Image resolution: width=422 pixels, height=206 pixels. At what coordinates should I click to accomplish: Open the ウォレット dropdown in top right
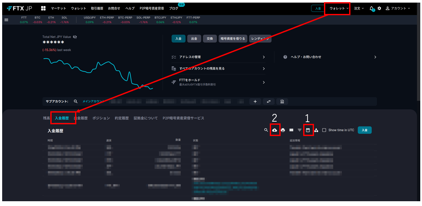(339, 8)
